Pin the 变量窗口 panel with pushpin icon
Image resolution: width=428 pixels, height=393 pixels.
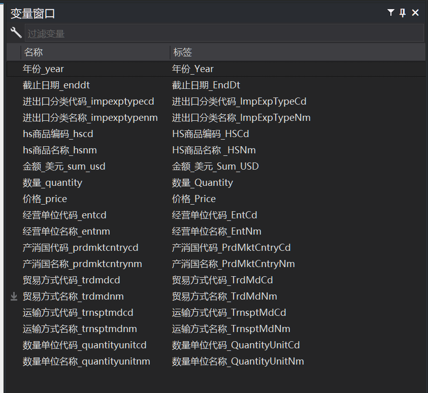(x=403, y=13)
